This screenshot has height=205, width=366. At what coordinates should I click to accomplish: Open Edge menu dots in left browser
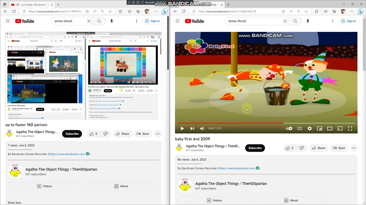pos(155,11)
